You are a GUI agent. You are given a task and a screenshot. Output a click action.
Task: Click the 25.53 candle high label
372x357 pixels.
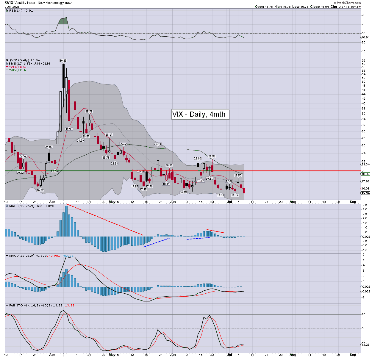157,144
